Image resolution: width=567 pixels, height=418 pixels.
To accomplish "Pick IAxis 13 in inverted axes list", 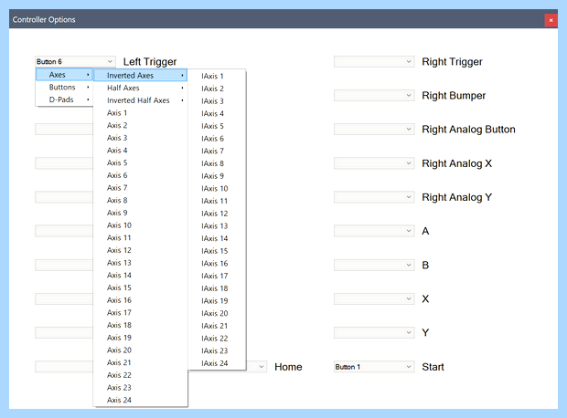I will point(217,226).
